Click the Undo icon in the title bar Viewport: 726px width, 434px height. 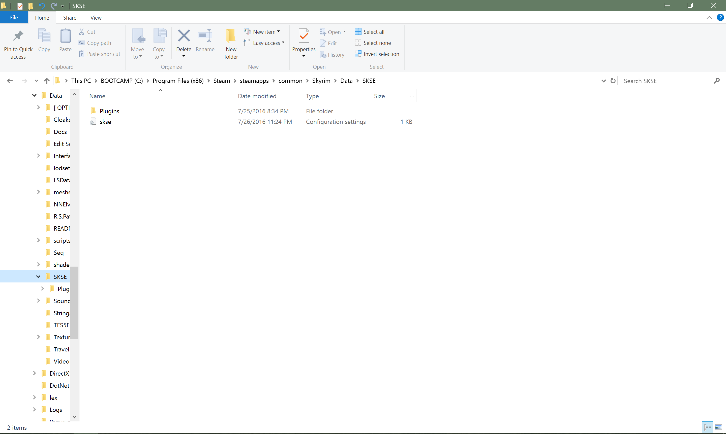click(42, 6)
